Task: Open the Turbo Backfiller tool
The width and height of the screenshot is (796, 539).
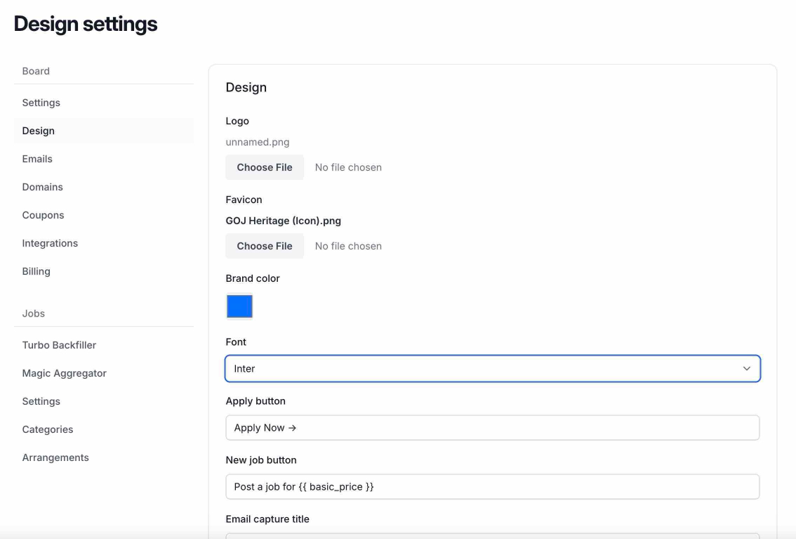Action: [x=59, y=344]
